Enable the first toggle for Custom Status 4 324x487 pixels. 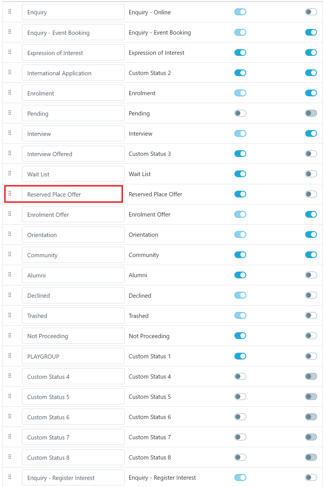point(240,376)
